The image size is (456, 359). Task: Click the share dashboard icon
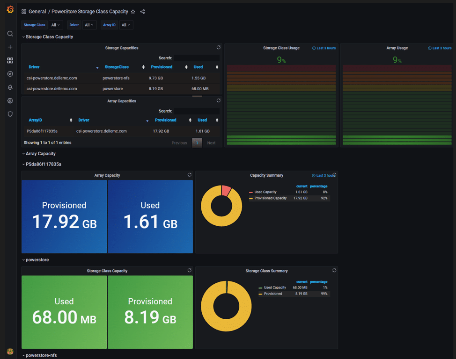pyautogui.click(x=142, y=12)
